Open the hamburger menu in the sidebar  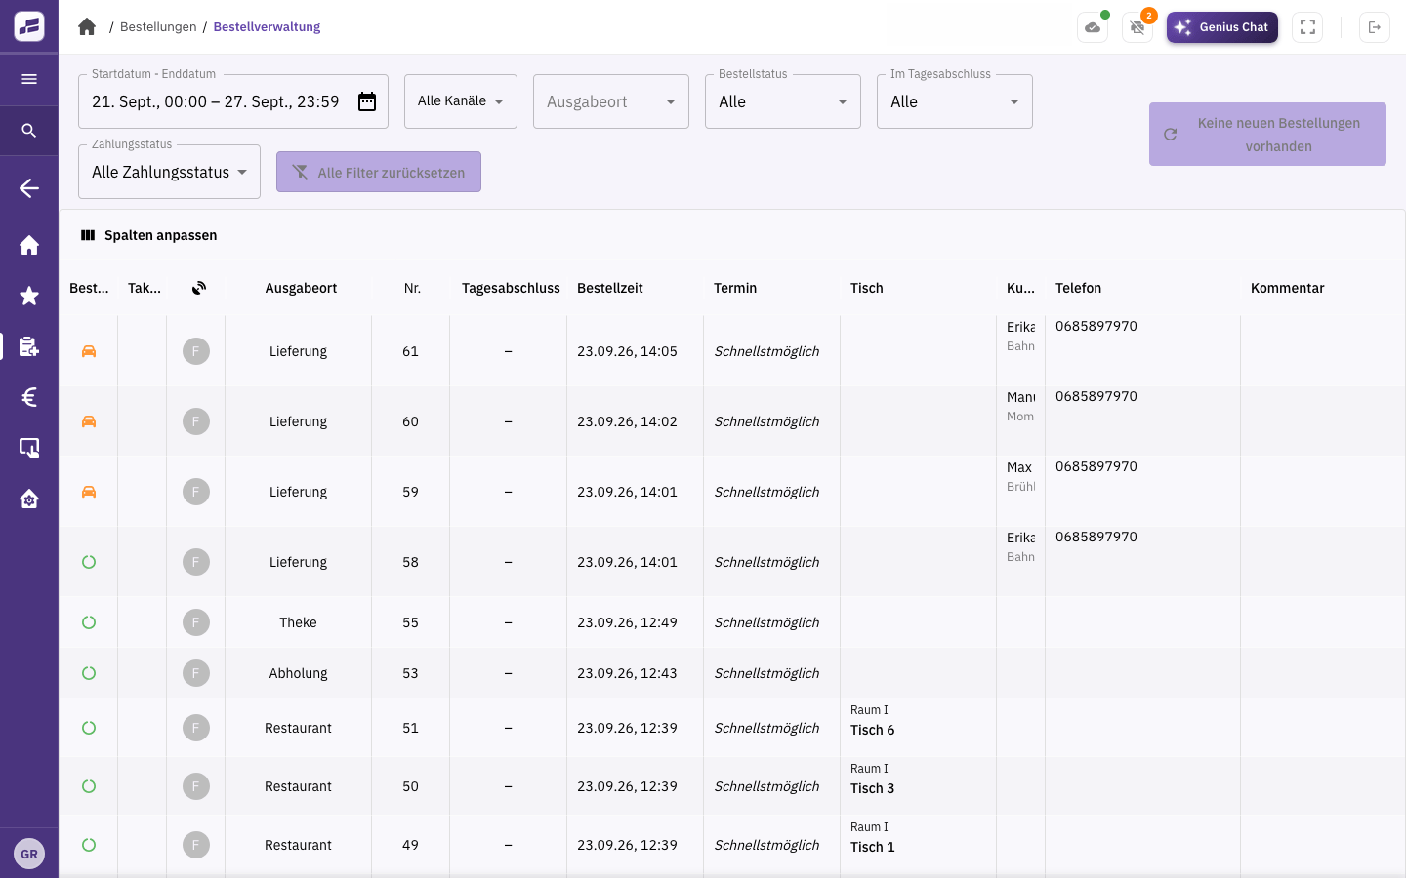pyautogui.click(x=29, y=79)
